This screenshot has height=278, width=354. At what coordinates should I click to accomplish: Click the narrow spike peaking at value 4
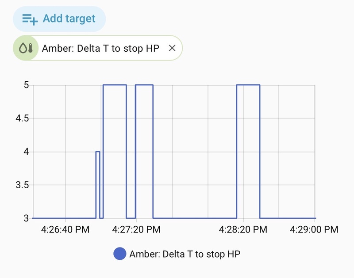click(x=98, y=152)
